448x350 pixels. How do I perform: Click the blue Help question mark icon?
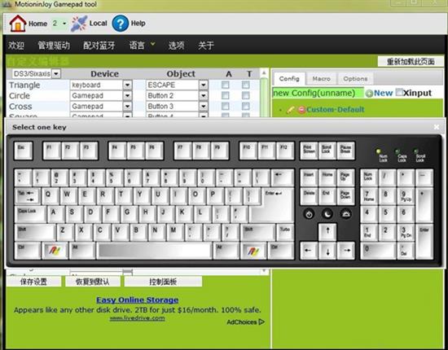[120, 24]
